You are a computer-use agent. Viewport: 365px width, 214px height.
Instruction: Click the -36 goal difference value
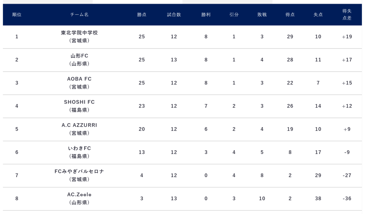347,199
